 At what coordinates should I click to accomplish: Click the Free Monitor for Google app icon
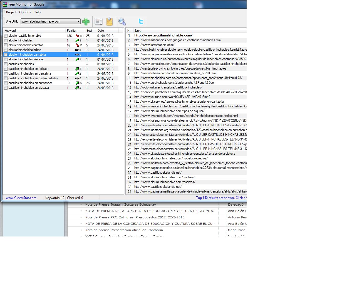click(x=5, y=4)
